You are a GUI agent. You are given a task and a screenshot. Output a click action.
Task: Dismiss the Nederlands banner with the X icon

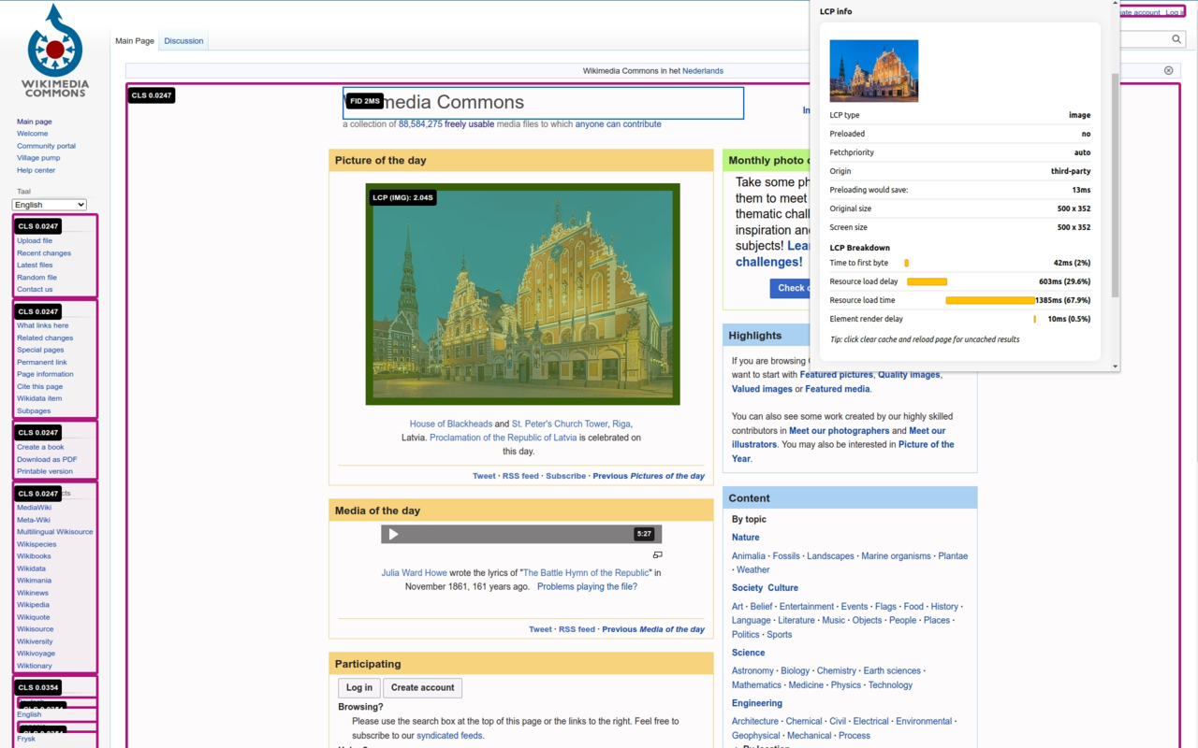1168,70
